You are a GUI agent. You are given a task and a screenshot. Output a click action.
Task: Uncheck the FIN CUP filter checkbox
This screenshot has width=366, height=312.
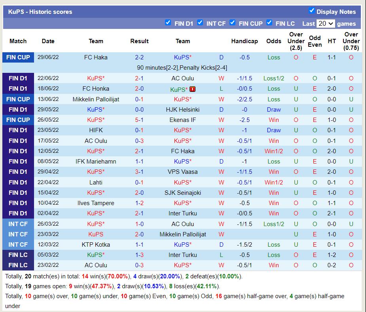tap(233, 23)
